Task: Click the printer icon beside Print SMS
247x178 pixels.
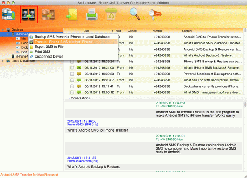Action: pyautogui.click(x=31, y=52)
